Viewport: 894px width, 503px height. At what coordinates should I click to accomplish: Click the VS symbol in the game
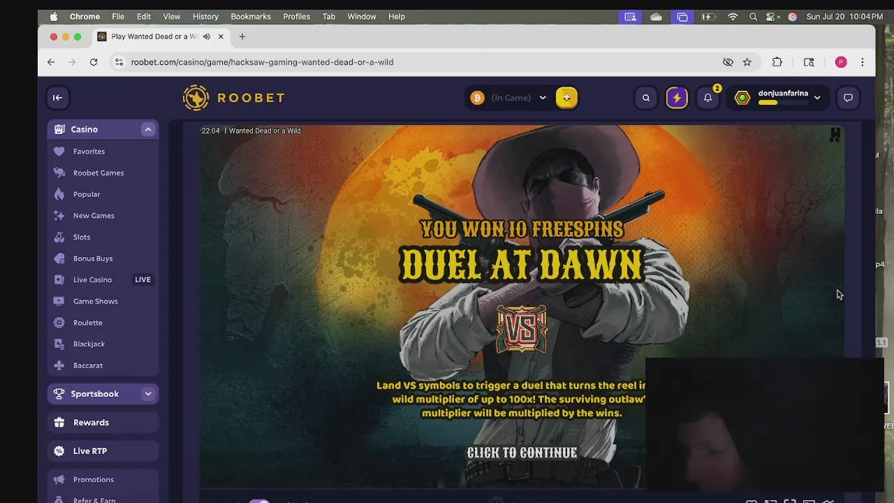522,328
